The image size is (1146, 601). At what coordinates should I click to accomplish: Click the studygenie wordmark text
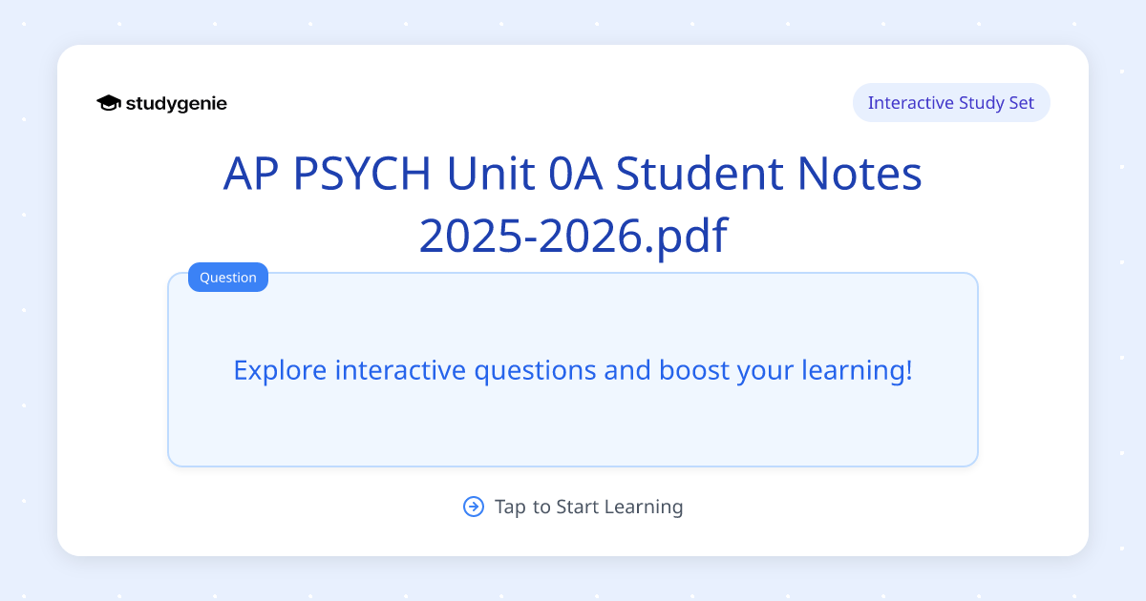(x=176, y=103)
